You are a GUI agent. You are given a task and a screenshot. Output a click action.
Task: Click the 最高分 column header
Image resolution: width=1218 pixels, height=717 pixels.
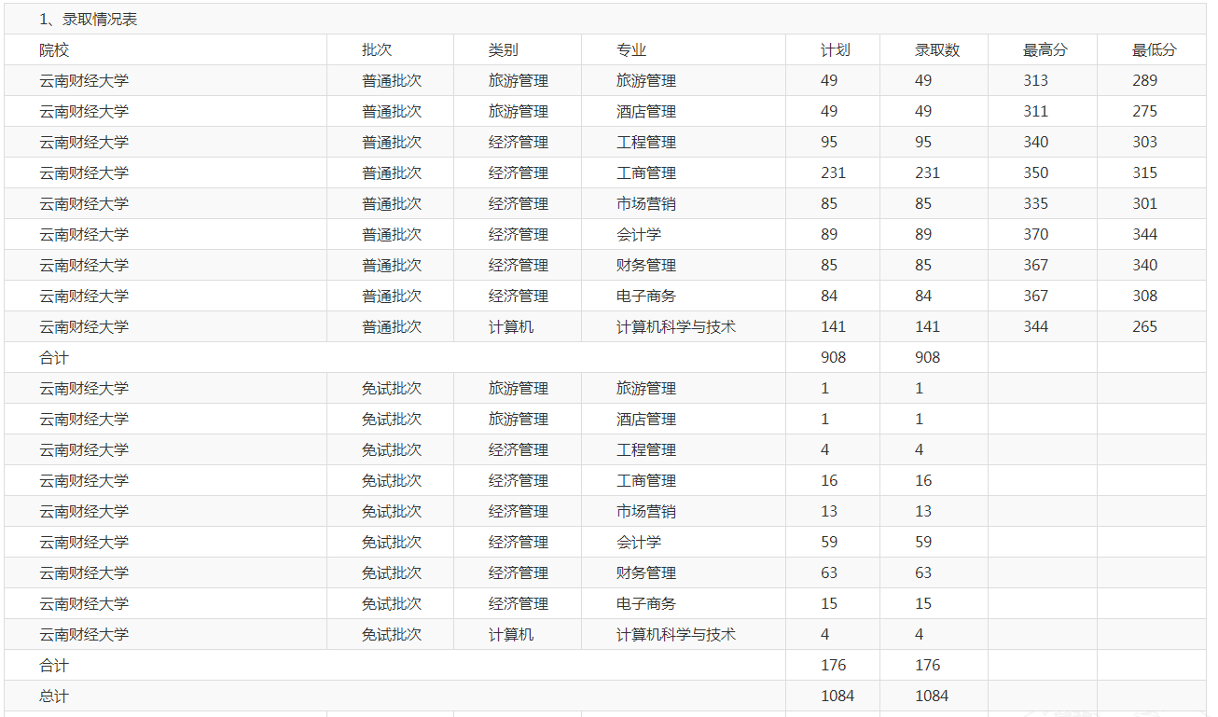tap(1045, 50)
